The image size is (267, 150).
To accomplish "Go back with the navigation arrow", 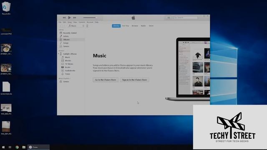I will coord(60,26).
